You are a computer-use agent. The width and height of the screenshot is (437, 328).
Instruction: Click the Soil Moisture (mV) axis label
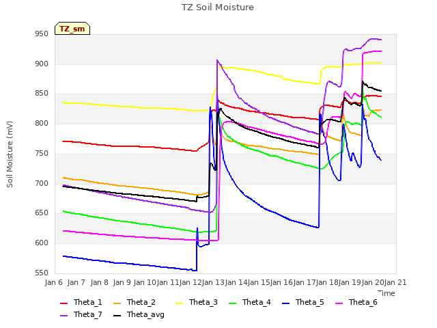[x=10, y=154]
